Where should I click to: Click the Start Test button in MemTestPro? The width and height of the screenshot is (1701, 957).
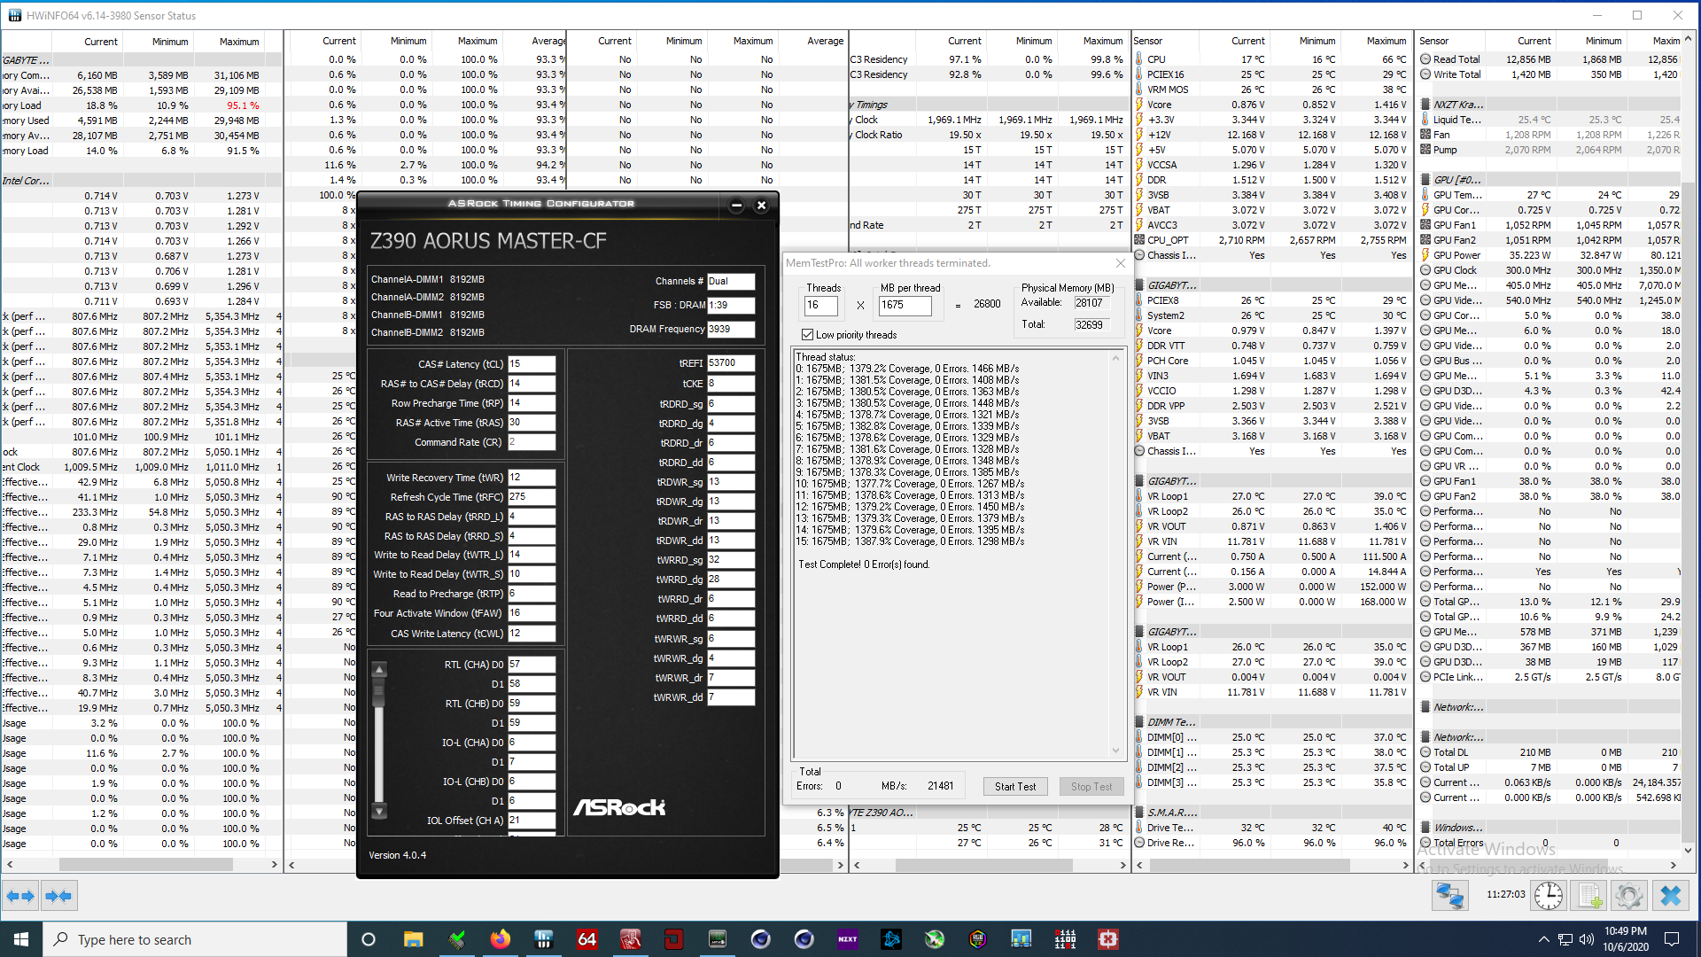point(1015,787)
